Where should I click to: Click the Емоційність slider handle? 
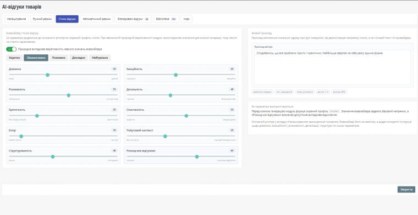pos(175,75)
